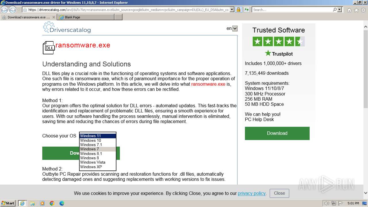
Task: Open the address bar history dropdown arrow
Action: point(231,10)
